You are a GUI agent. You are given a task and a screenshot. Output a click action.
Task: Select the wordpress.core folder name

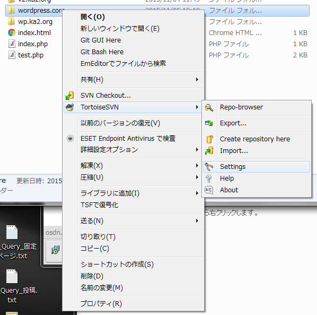click(x=41, y=10)
